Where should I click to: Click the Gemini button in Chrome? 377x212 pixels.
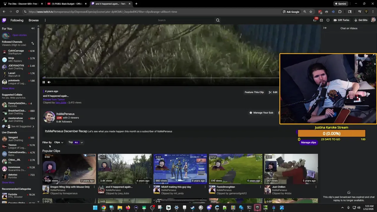(340, 4)
